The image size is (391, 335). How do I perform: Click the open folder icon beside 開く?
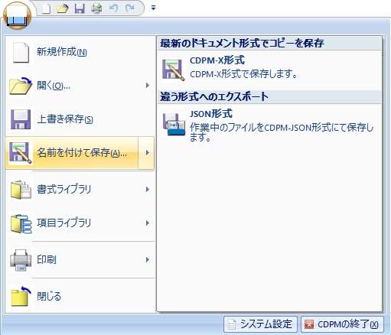click(x=21, y=86)
